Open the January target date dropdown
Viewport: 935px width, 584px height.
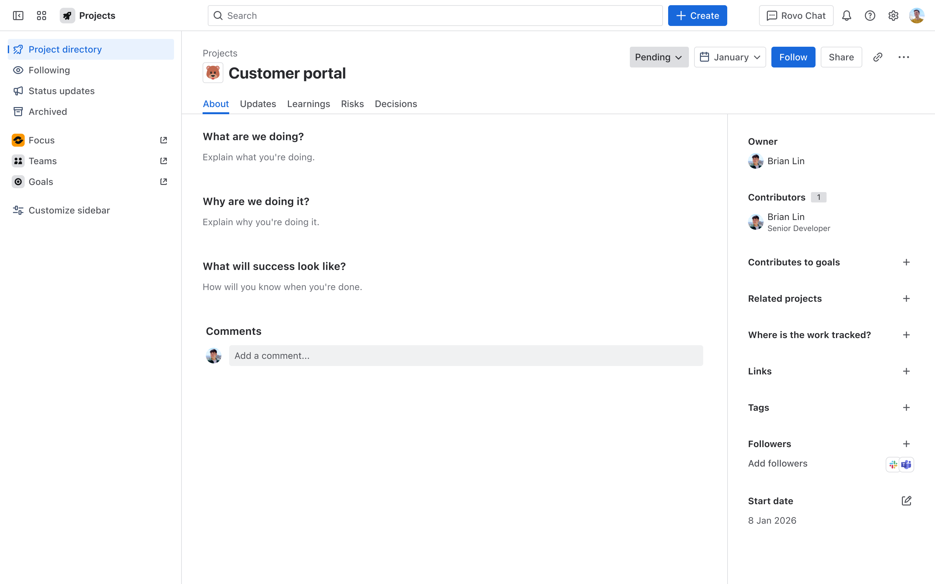coord(729,57)
